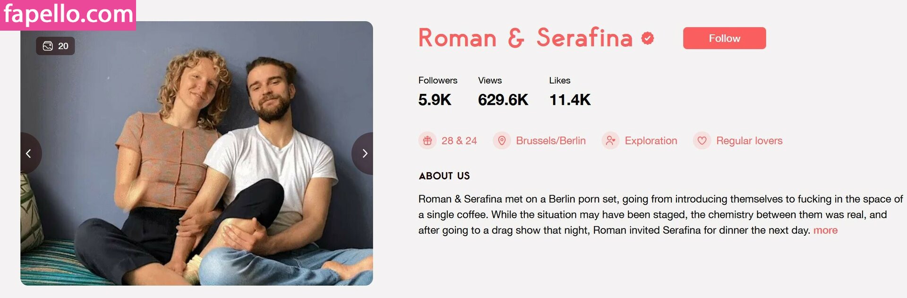Click the Views count 629.6K

(x=503, y=99)
